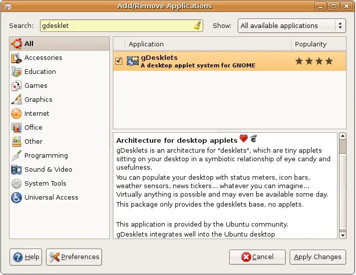Viewport: 356px width, 275px height.
Task: Select the Universal Access icon
Action: [x=16, y=198]
